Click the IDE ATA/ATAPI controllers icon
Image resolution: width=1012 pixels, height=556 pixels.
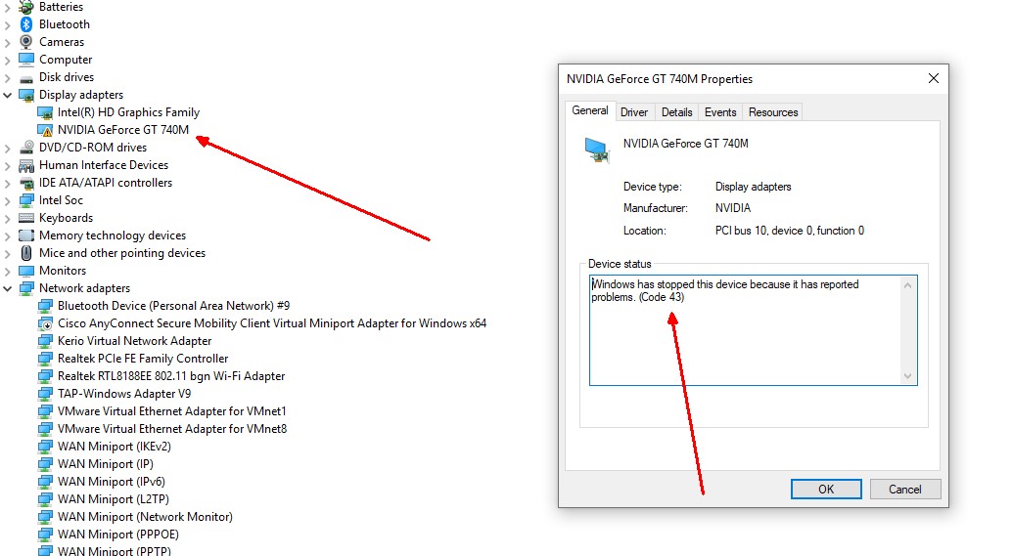coord(25,183)
